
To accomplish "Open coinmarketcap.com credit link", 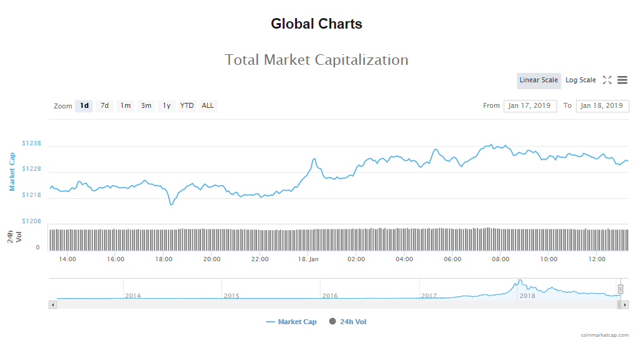I will point(603,335).
